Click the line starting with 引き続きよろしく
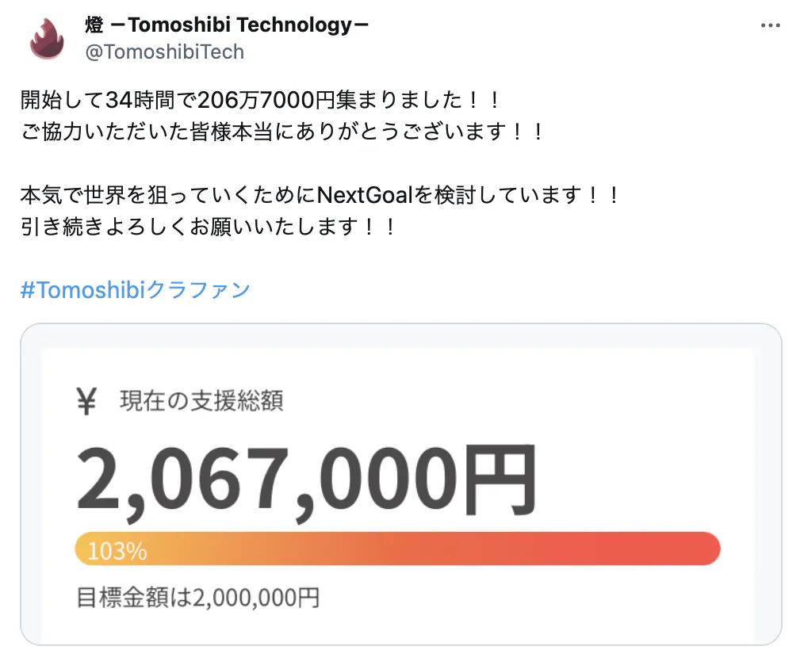 (208, 227)
